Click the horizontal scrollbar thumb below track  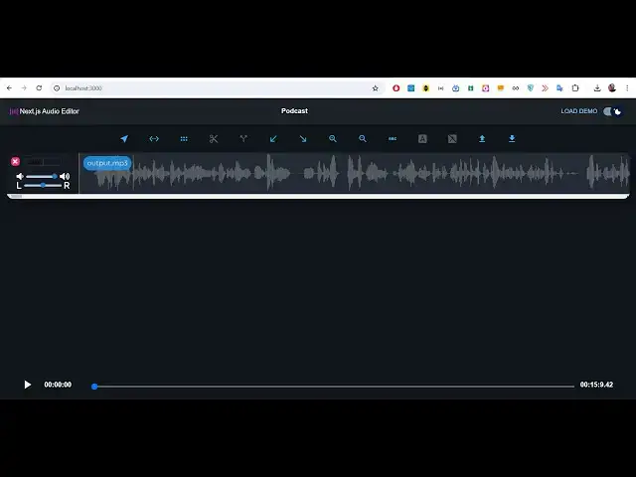pyautogui.click(x=16, y=197)
